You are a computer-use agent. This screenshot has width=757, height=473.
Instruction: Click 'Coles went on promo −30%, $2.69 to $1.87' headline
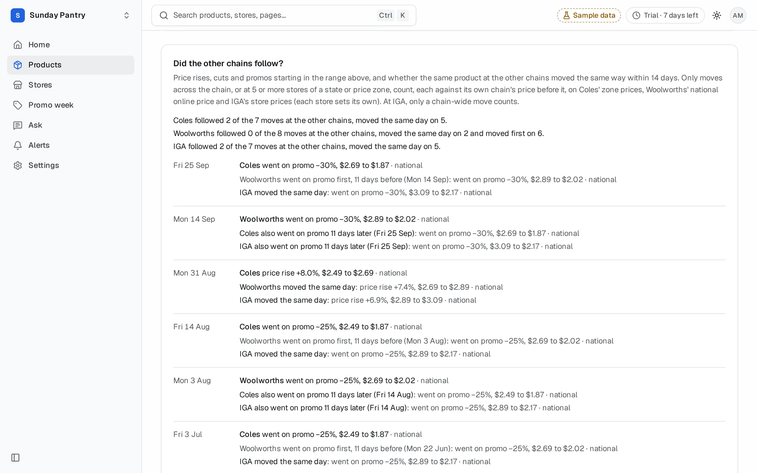pyautogui.click(x=314, y=166)
